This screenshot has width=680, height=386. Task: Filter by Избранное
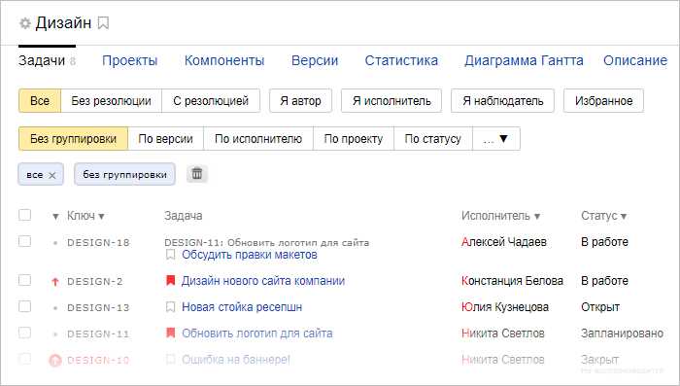coord(603,101)
